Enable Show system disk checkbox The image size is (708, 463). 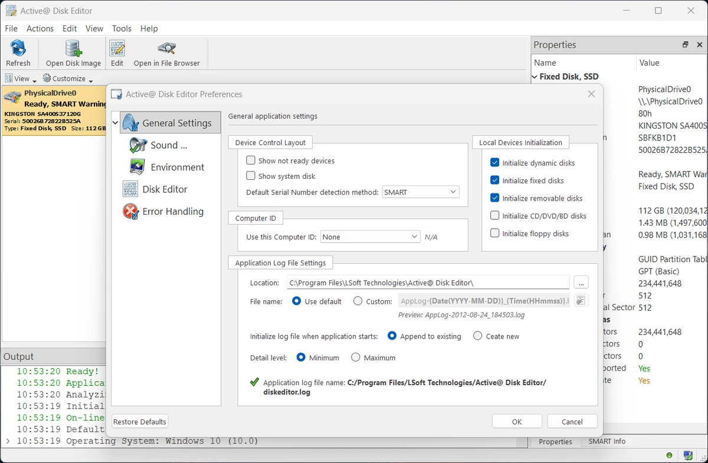click(x=251, y=176)
